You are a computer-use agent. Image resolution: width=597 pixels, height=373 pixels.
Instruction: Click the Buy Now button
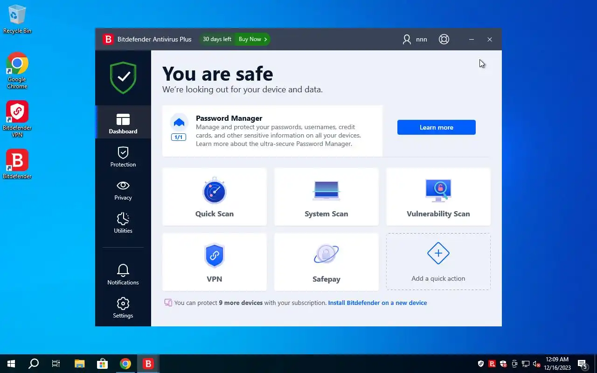pyautogui.click(x=253, y=39)
